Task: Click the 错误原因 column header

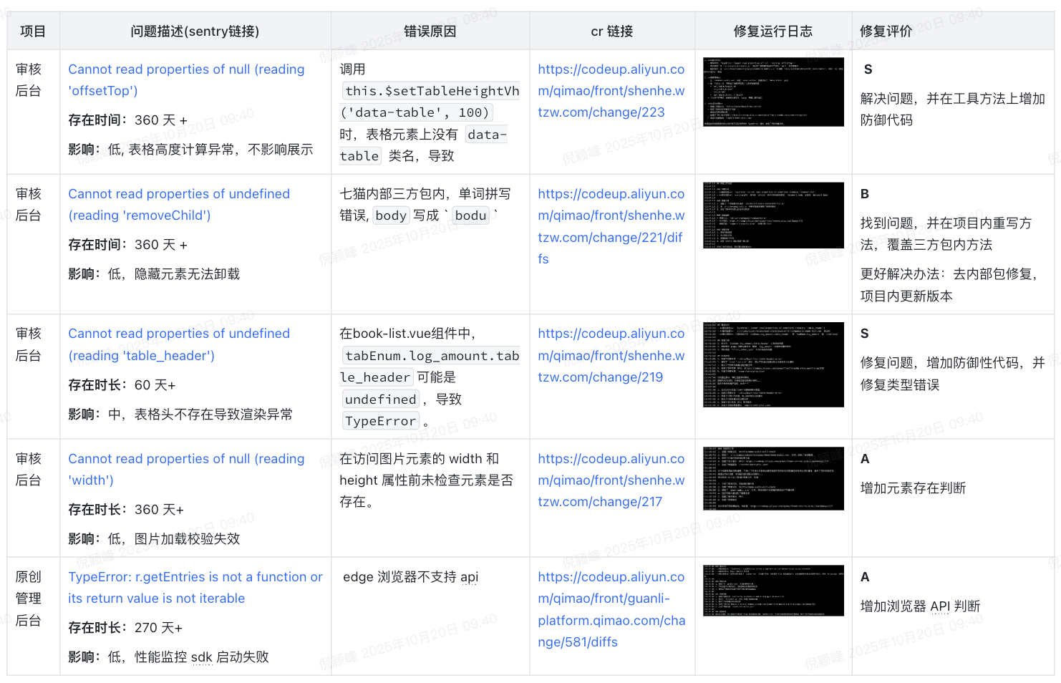Action: [430, 32]
